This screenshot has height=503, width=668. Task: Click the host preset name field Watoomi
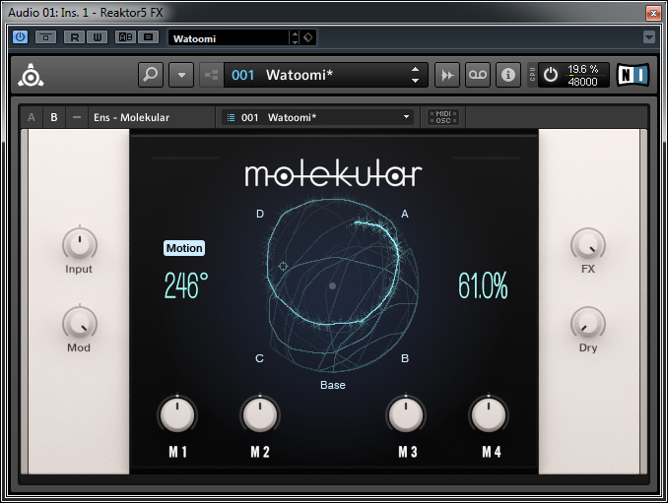[x=228, y=38]
